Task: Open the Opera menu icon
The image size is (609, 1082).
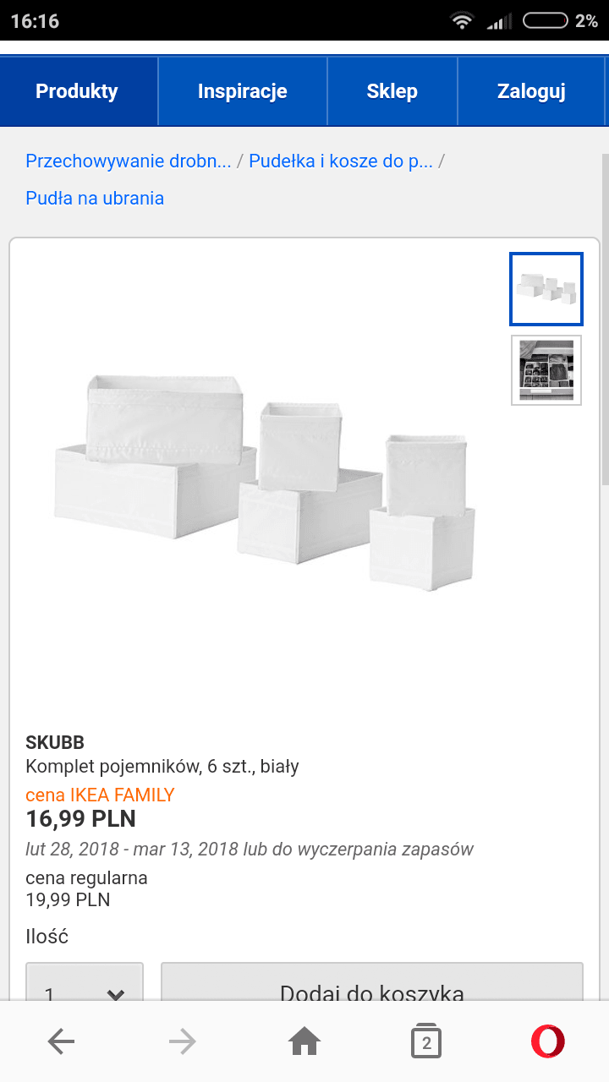Action: pyautogui.click(x=548, y=1041)
